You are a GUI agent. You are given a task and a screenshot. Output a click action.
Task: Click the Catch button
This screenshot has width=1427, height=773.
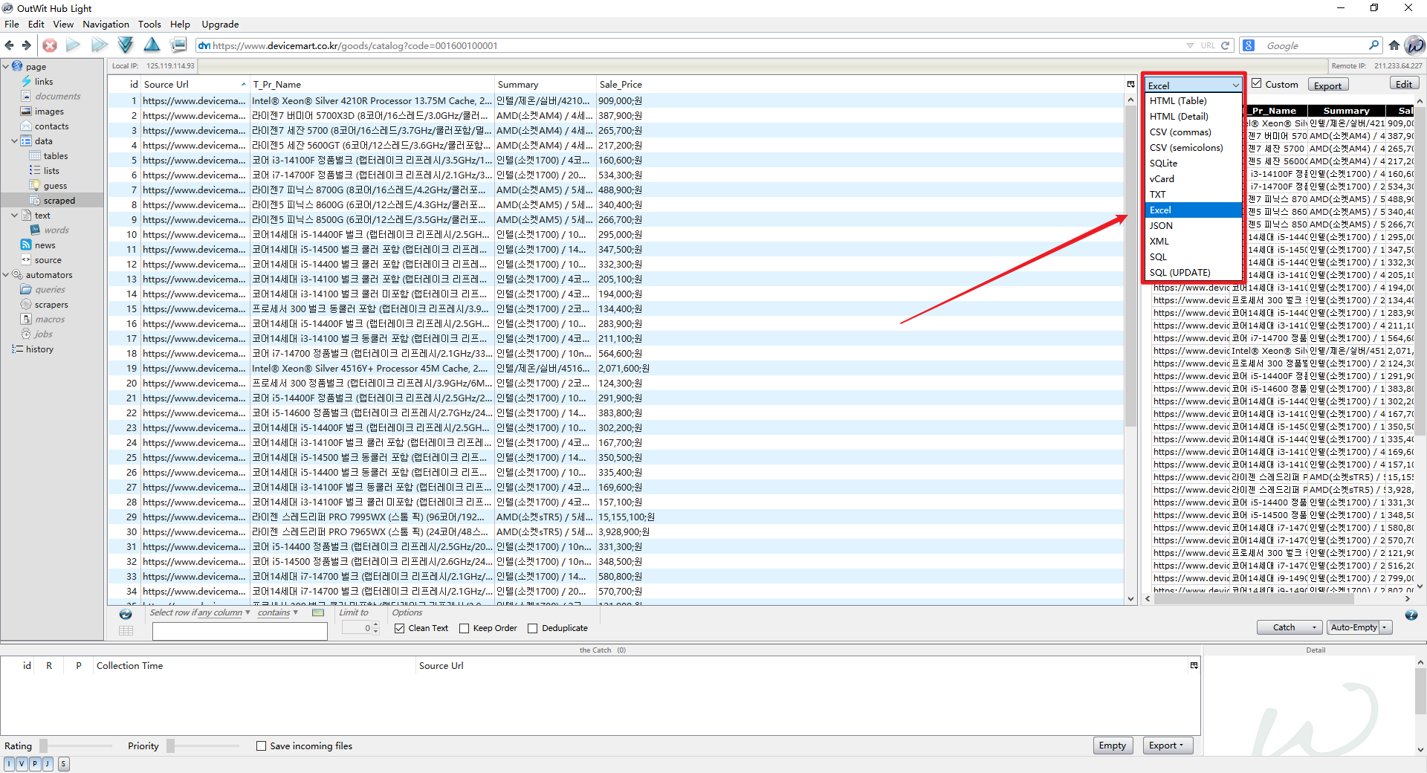1284,627
